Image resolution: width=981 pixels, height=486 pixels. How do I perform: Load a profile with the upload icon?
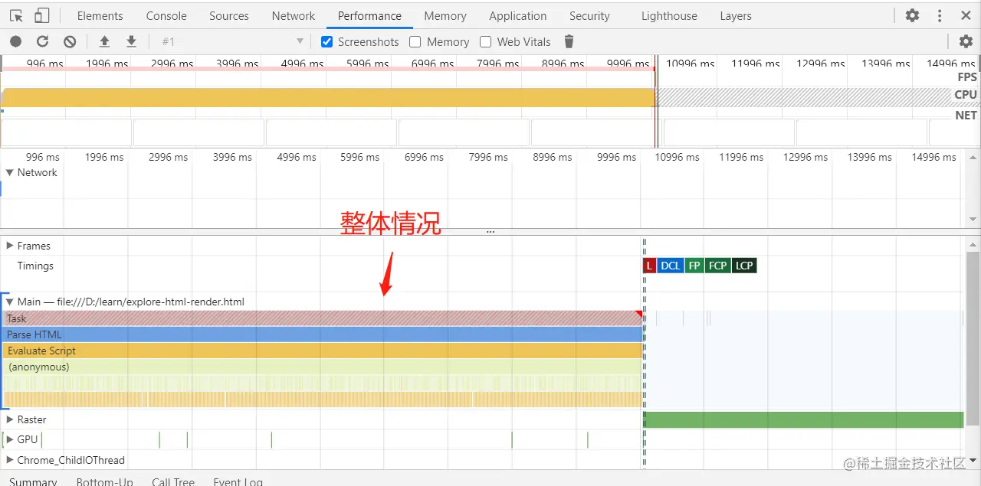[x=105, y=41]
